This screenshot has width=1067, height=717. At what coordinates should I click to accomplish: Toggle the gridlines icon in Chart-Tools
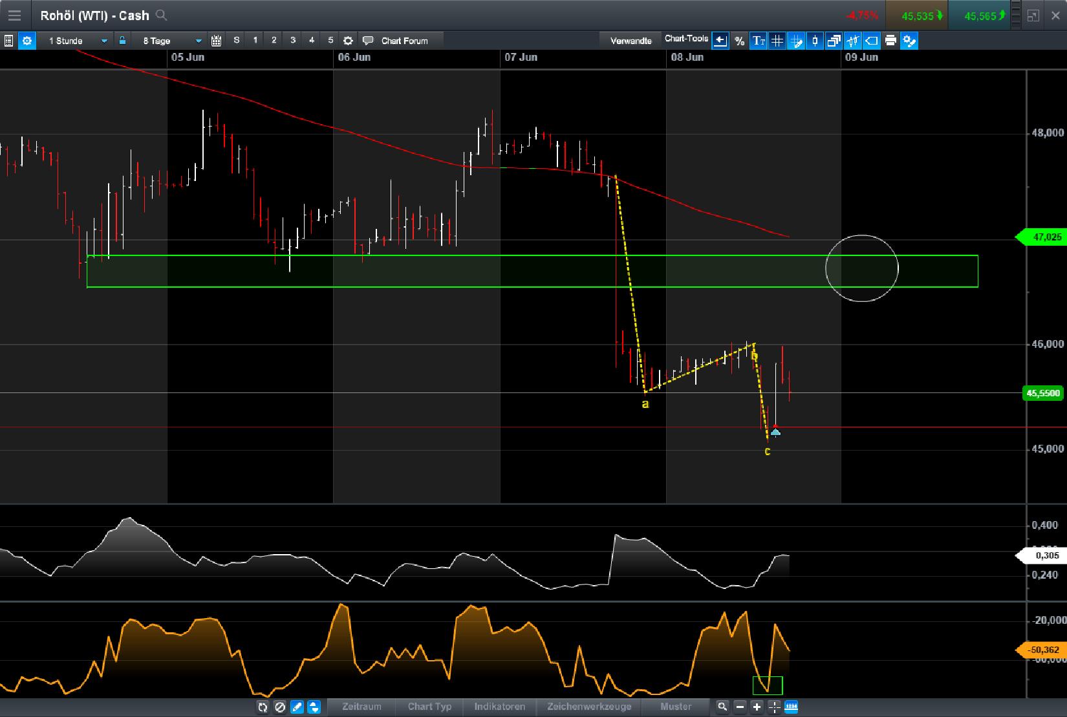point(776,40)
